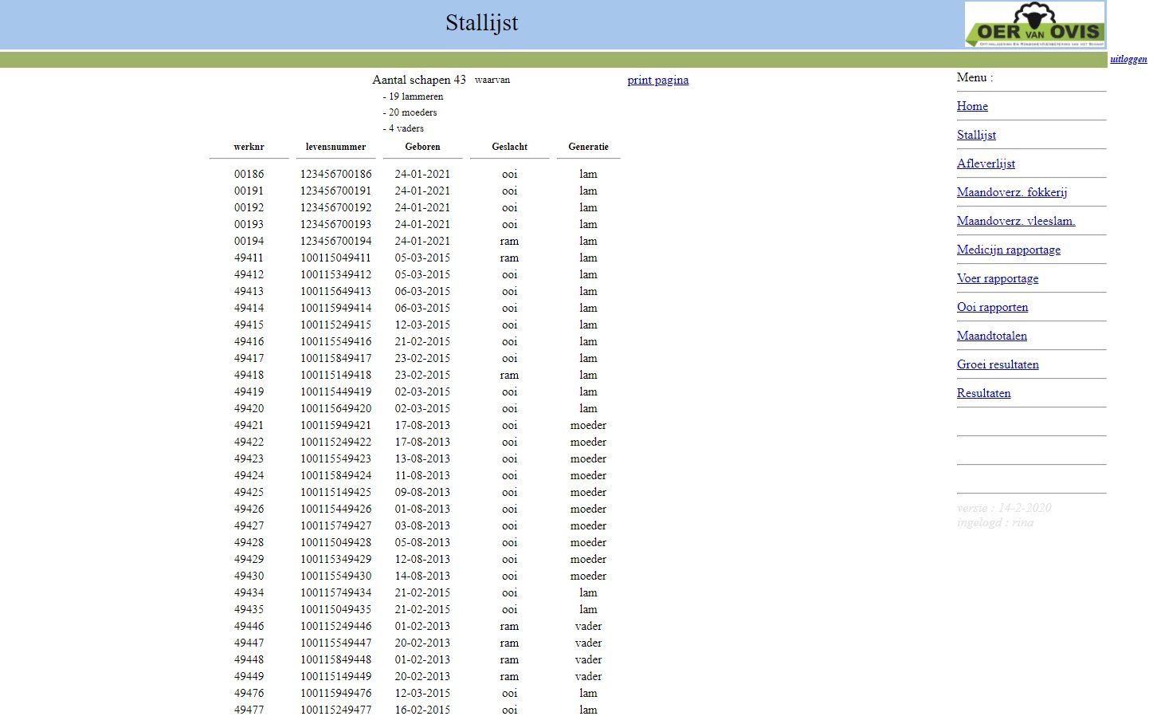View Maandtotalen page

[x=991, y=336]
